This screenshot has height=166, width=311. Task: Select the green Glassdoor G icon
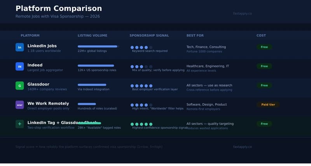click(x=19, y=86)
